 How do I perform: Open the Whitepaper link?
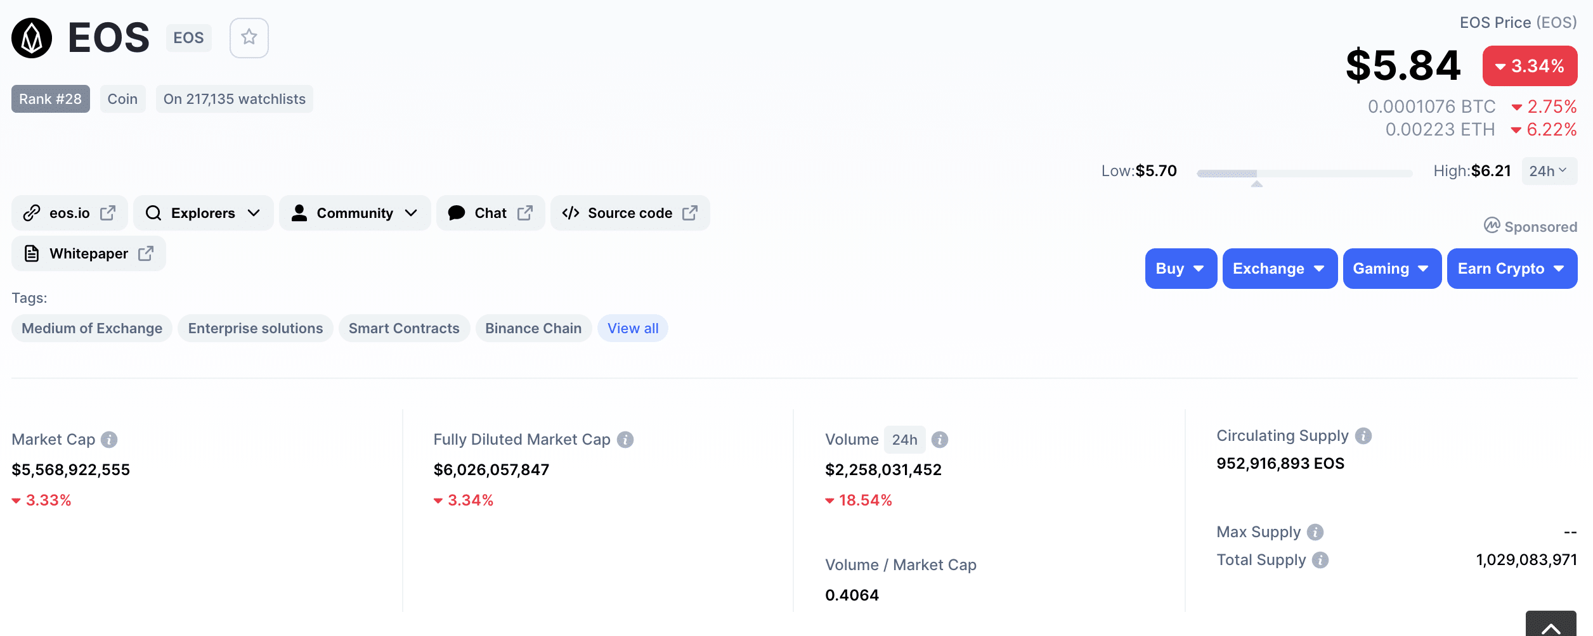point(89,253)
